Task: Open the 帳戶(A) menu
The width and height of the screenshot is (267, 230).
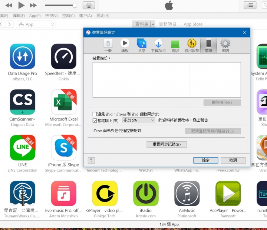Action: 86,16
